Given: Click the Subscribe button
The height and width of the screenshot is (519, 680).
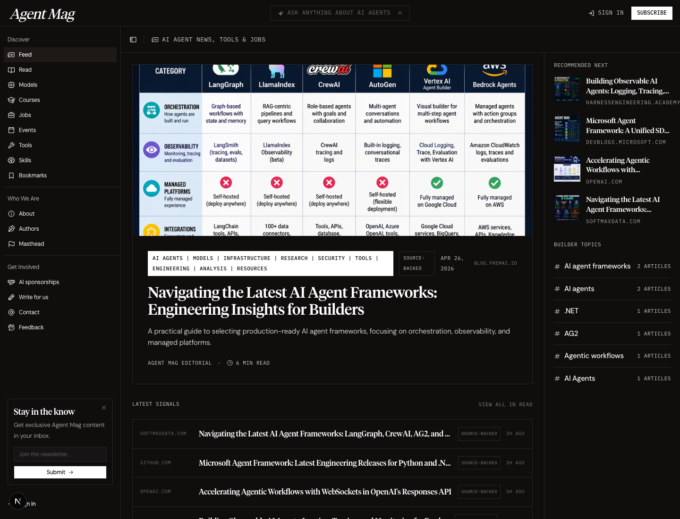Looking at the screenshot, I should click(x=652, y=13).
